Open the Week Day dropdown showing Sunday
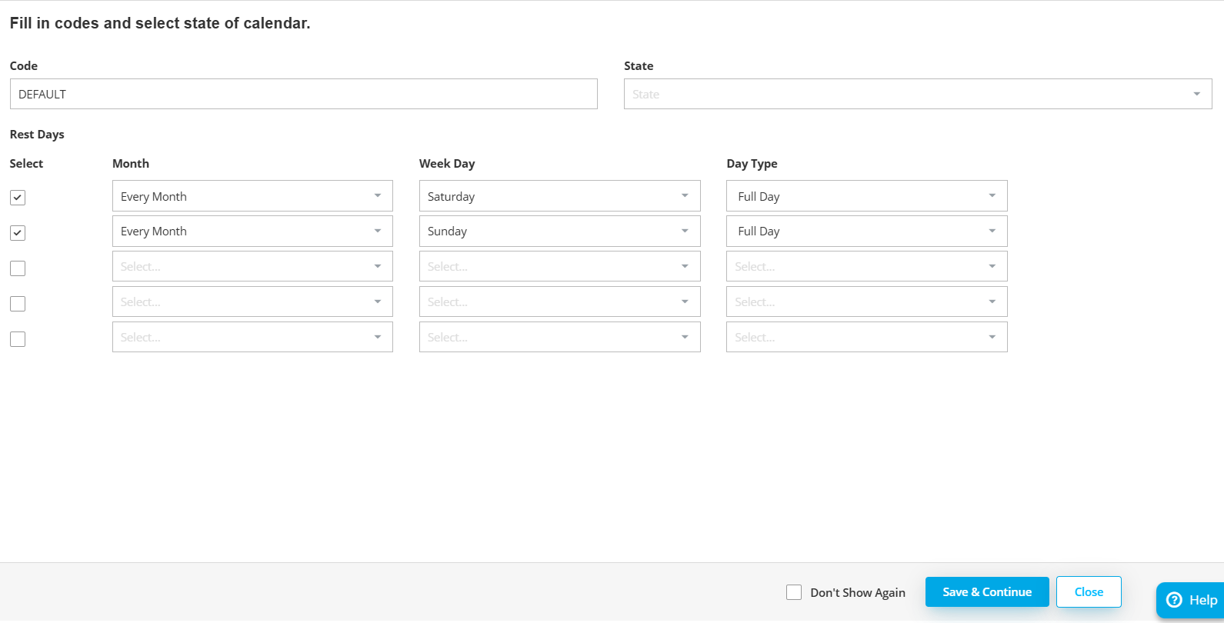Screen dimensions: 1224x623 tap(559, 232)
